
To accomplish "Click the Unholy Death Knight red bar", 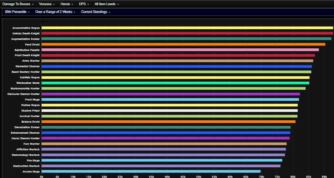I will pos(187,33).
